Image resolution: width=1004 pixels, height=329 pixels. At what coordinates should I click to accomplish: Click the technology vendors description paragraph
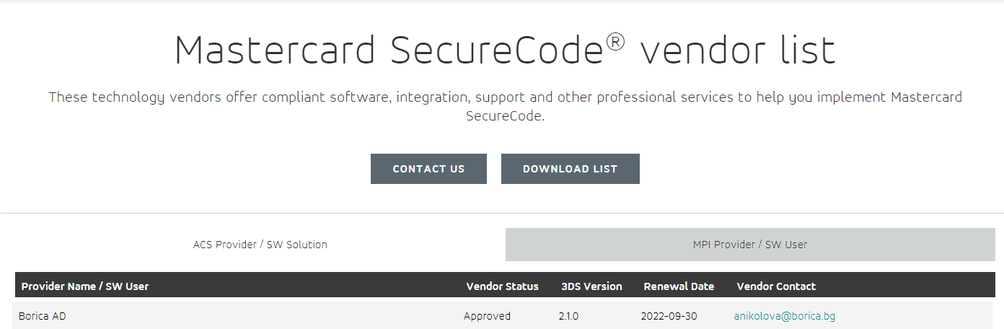tap(505, 106)
